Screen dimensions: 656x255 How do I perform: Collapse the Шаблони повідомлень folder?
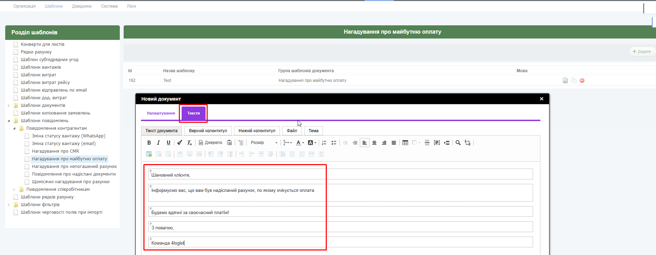coord(9,121)
